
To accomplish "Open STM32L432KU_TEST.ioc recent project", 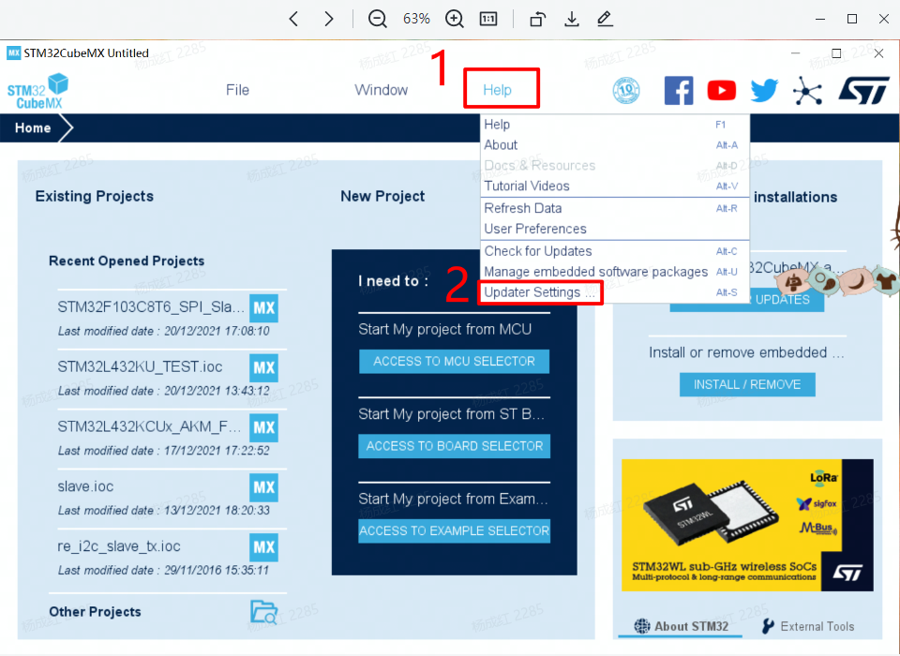I will pos(140,367).
